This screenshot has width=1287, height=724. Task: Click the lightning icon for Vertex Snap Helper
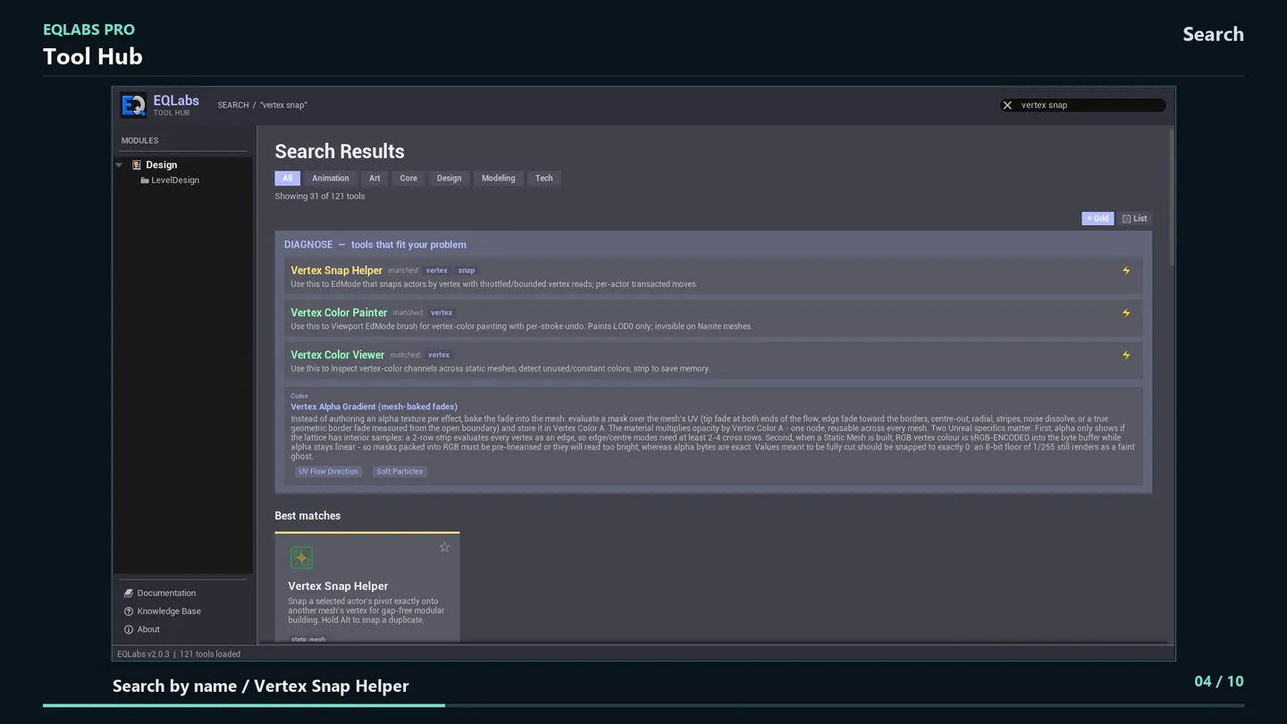[1126, 271]
